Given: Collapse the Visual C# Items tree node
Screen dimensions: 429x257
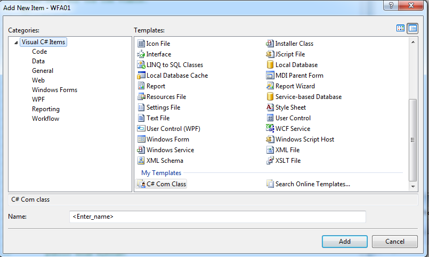Looking at the screenshot, I should pyautogui.click(x=16, y=43).
